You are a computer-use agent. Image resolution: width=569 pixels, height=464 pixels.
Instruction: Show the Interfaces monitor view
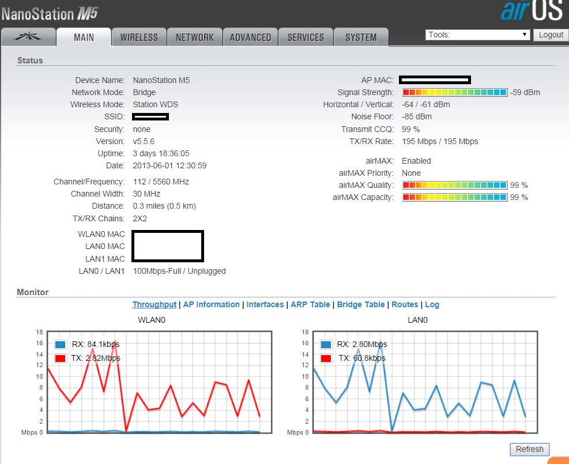coord(265,304)
